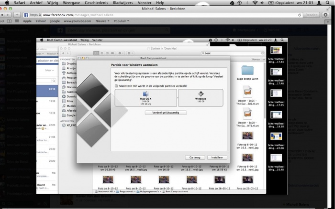
Task: Open the Bladwijzers menu
Action: click(123, 3)
